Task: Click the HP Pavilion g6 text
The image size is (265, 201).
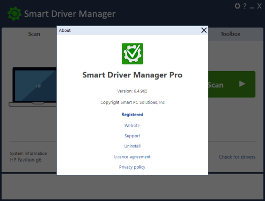Action: click(26, 160)
